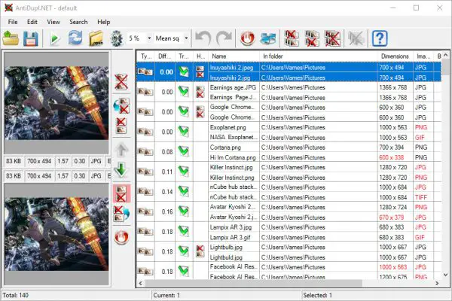Click the Selected: 1 status entry
Image resolution: width=452 pixels, height=301 pixels.
(317, 295)
